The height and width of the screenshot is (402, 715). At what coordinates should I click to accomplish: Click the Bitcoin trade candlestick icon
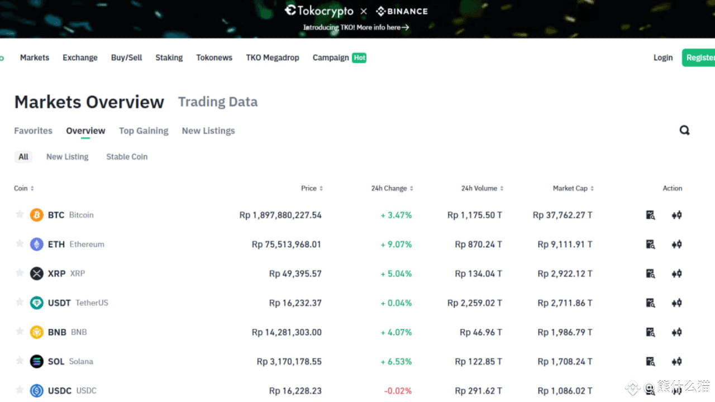click(676, 215)
